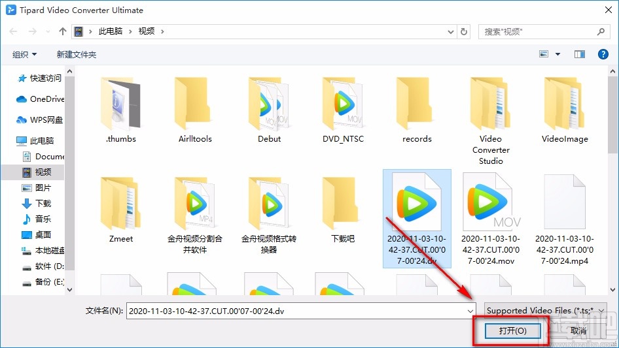The image size is (619, 348).
Task: Click the 打开(O) button
Action: 512,330
